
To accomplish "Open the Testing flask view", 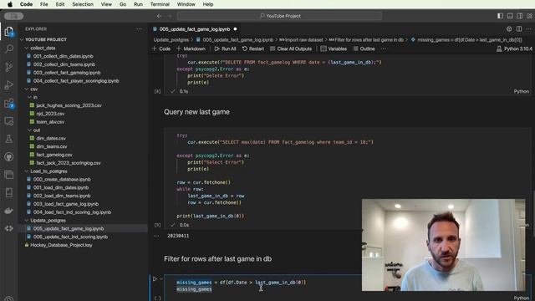I will click(x=9, y=139).
